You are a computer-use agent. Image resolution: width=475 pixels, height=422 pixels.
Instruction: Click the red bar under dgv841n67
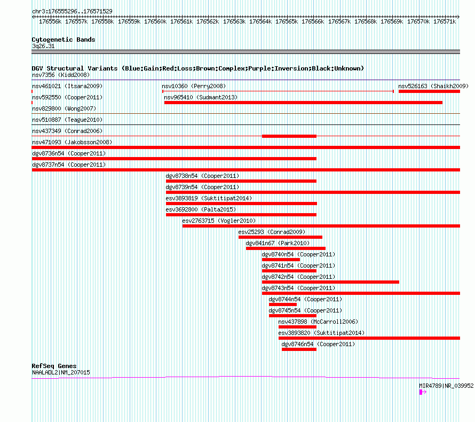[x=286, y=248]
